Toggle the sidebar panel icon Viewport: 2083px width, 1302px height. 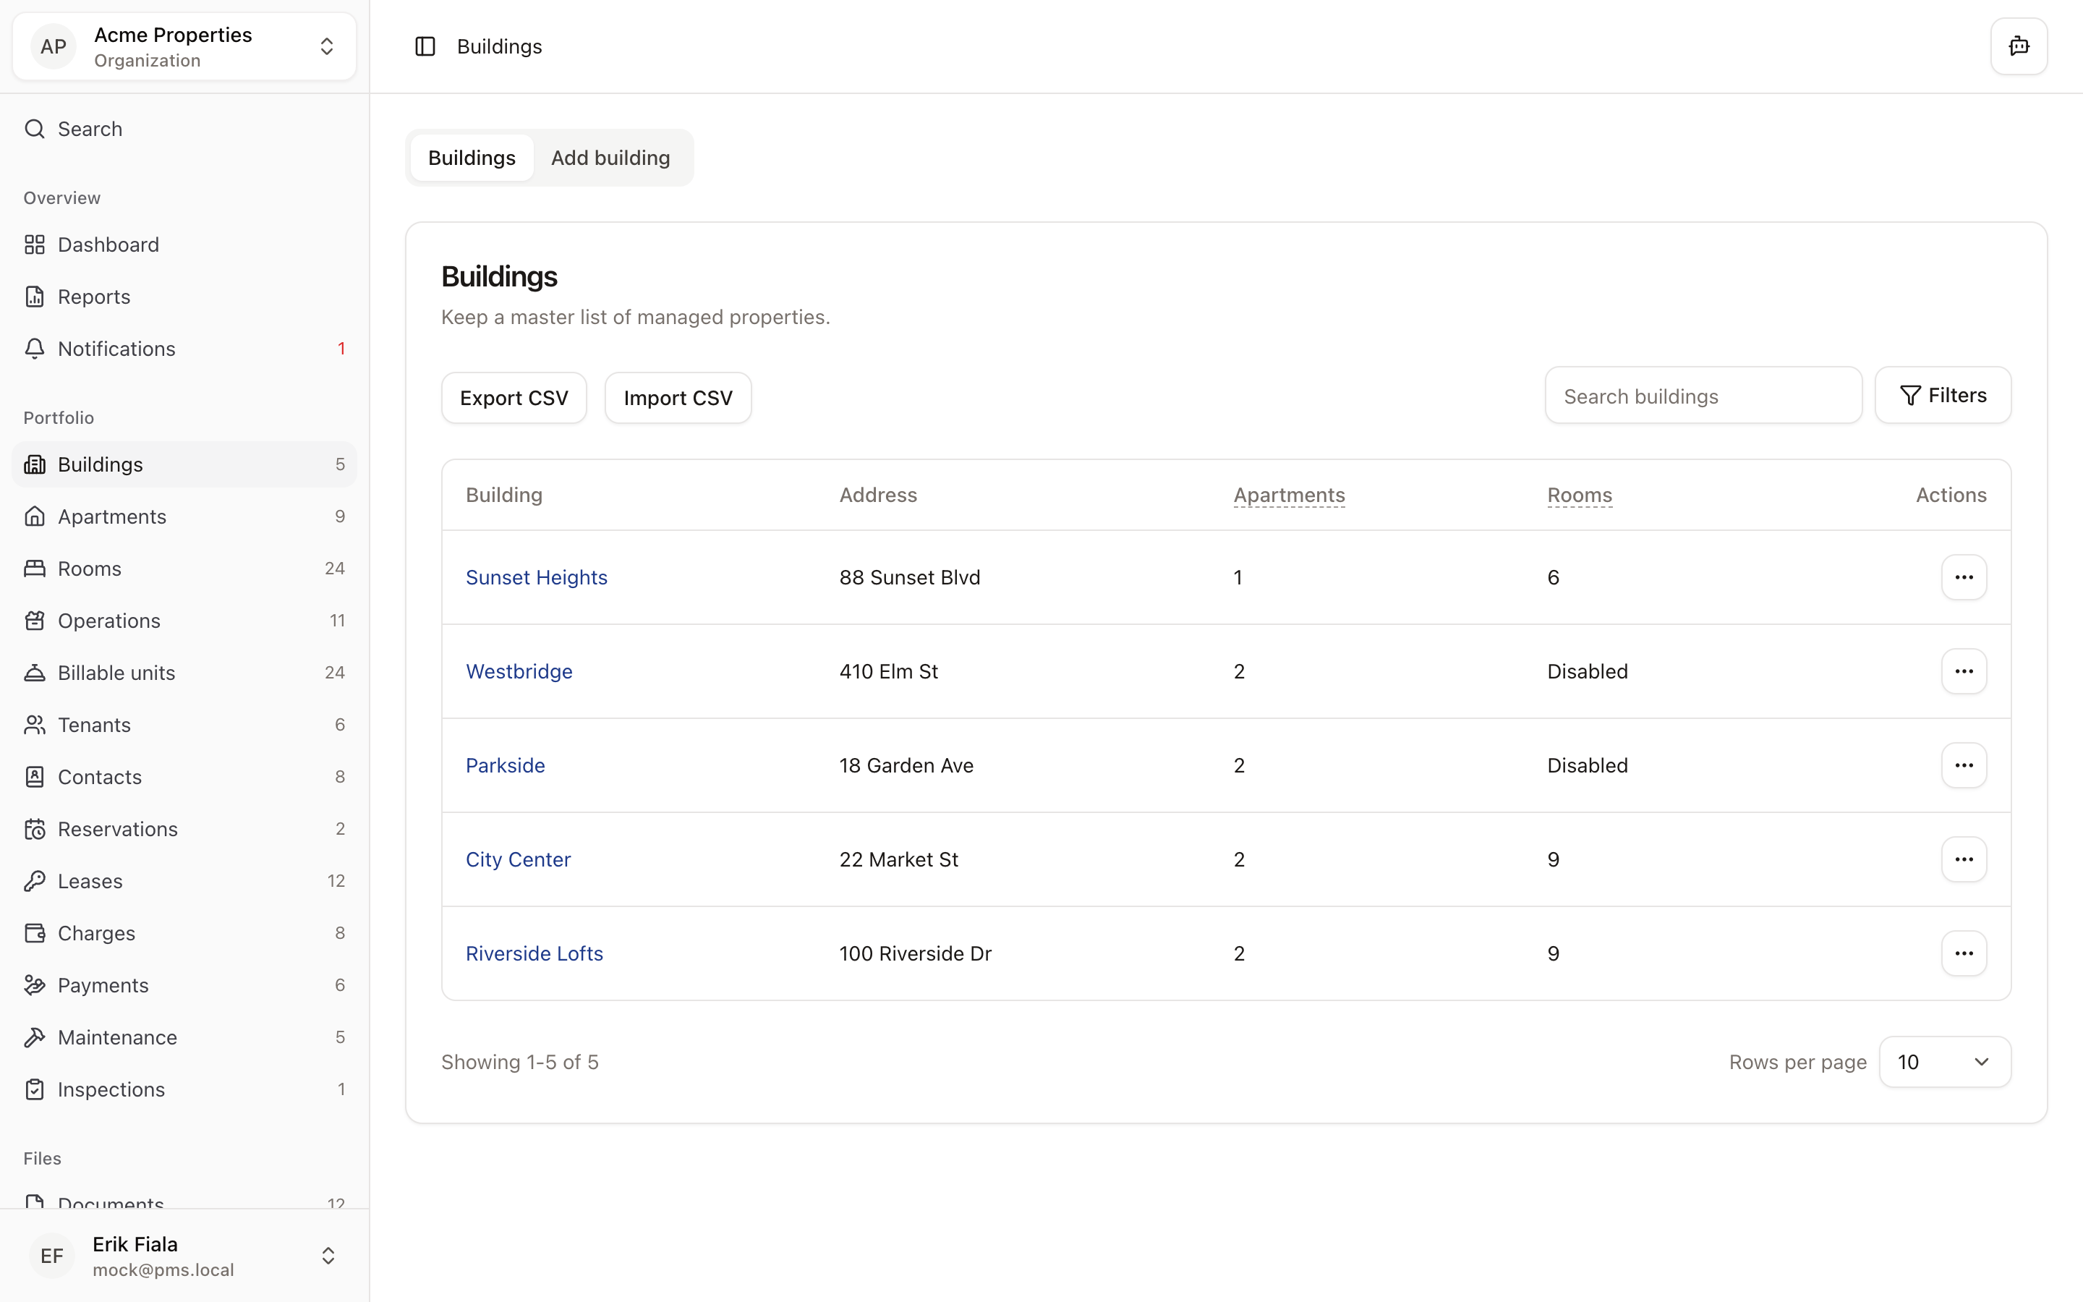(425, 46)
